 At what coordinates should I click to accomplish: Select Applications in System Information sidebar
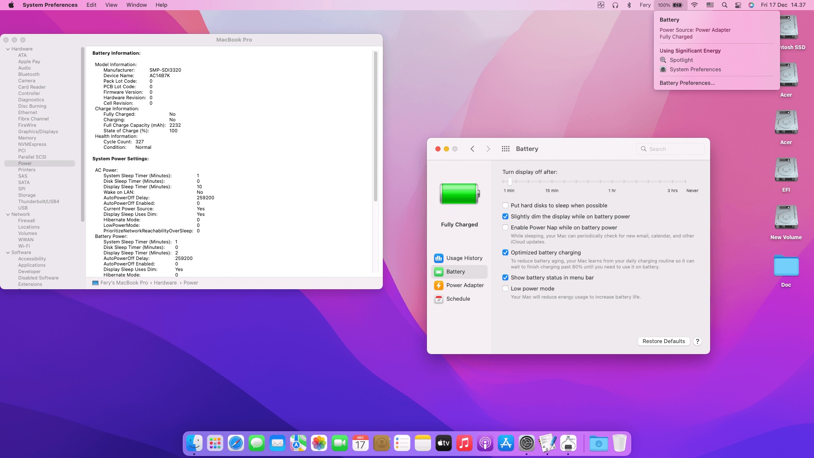32,265
